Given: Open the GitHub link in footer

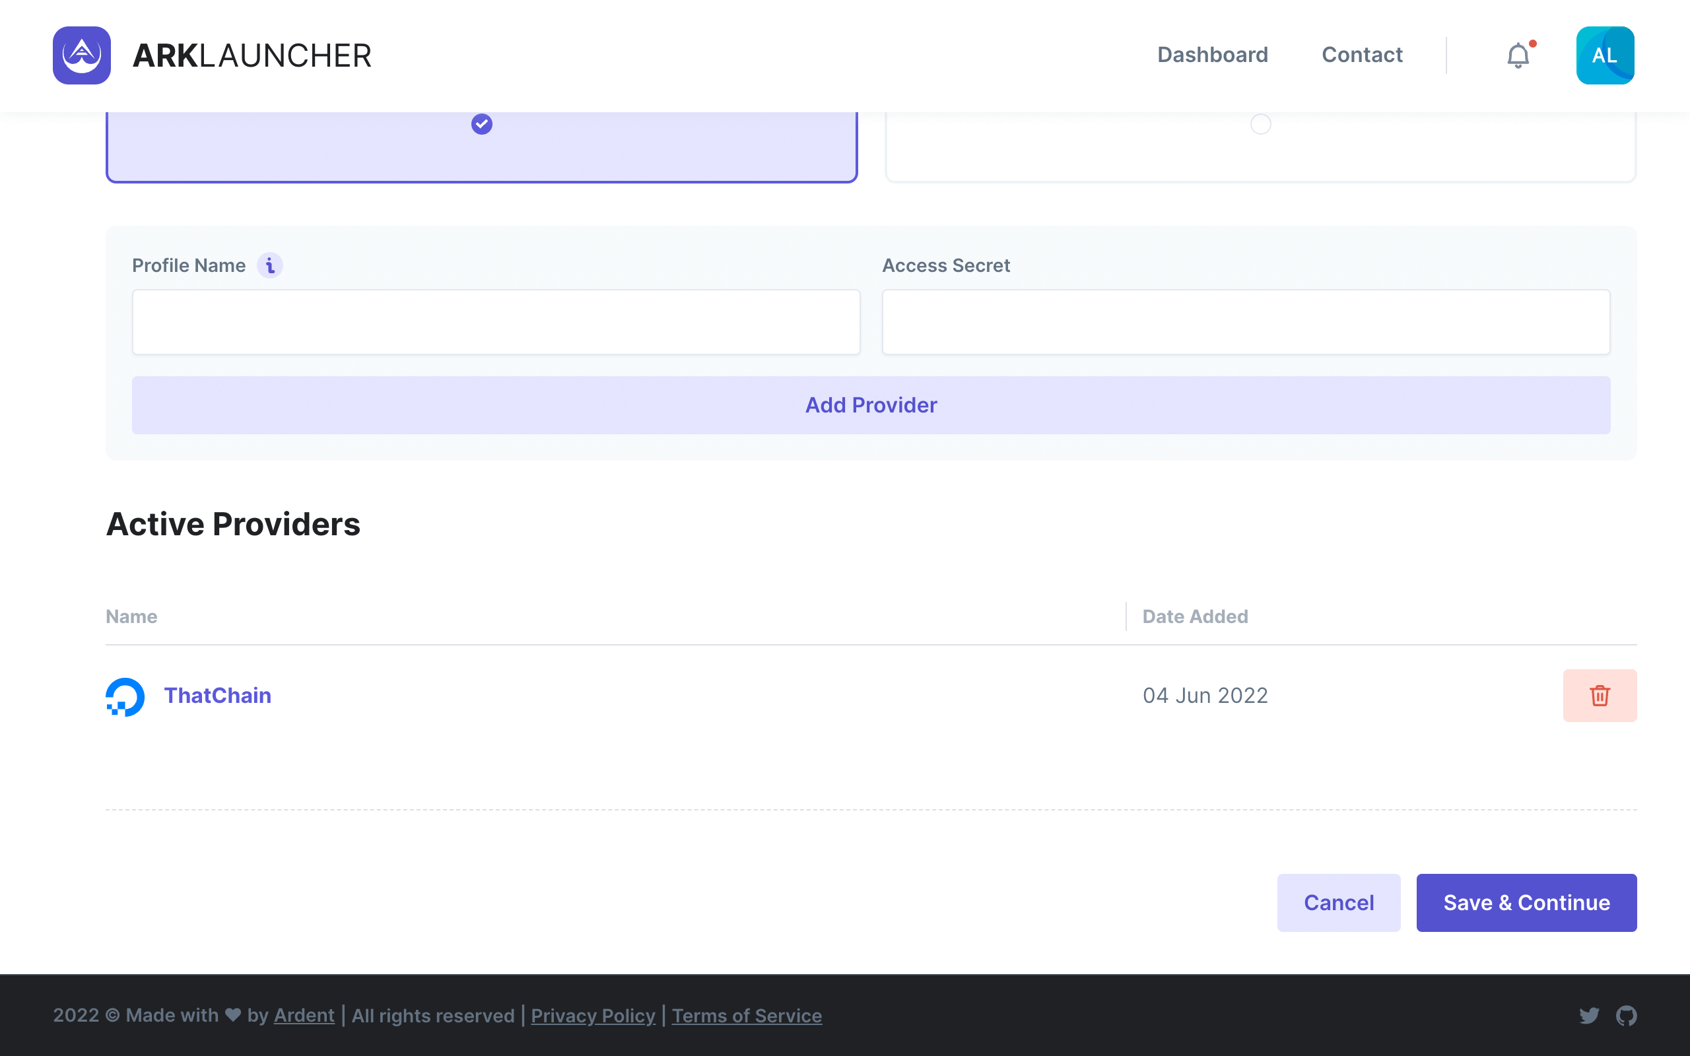Looking at the screenshot, I should point(1626,1016).
